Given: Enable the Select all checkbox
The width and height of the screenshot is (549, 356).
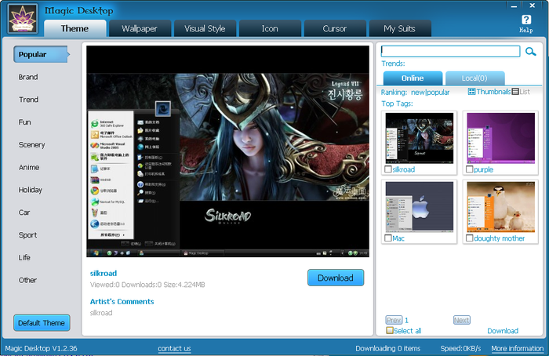Looking at the screenshot, I should pyautogui.click(x=390, y=331).
